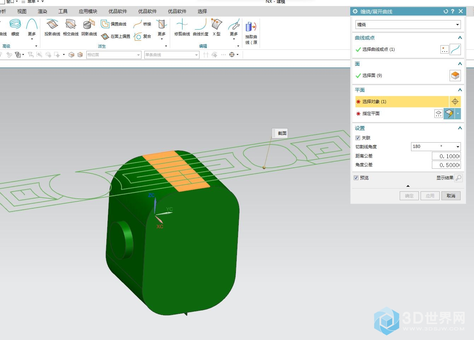
Task: Click the Extract Curve (抽取曲线) tool
Action: coord(251,32)
